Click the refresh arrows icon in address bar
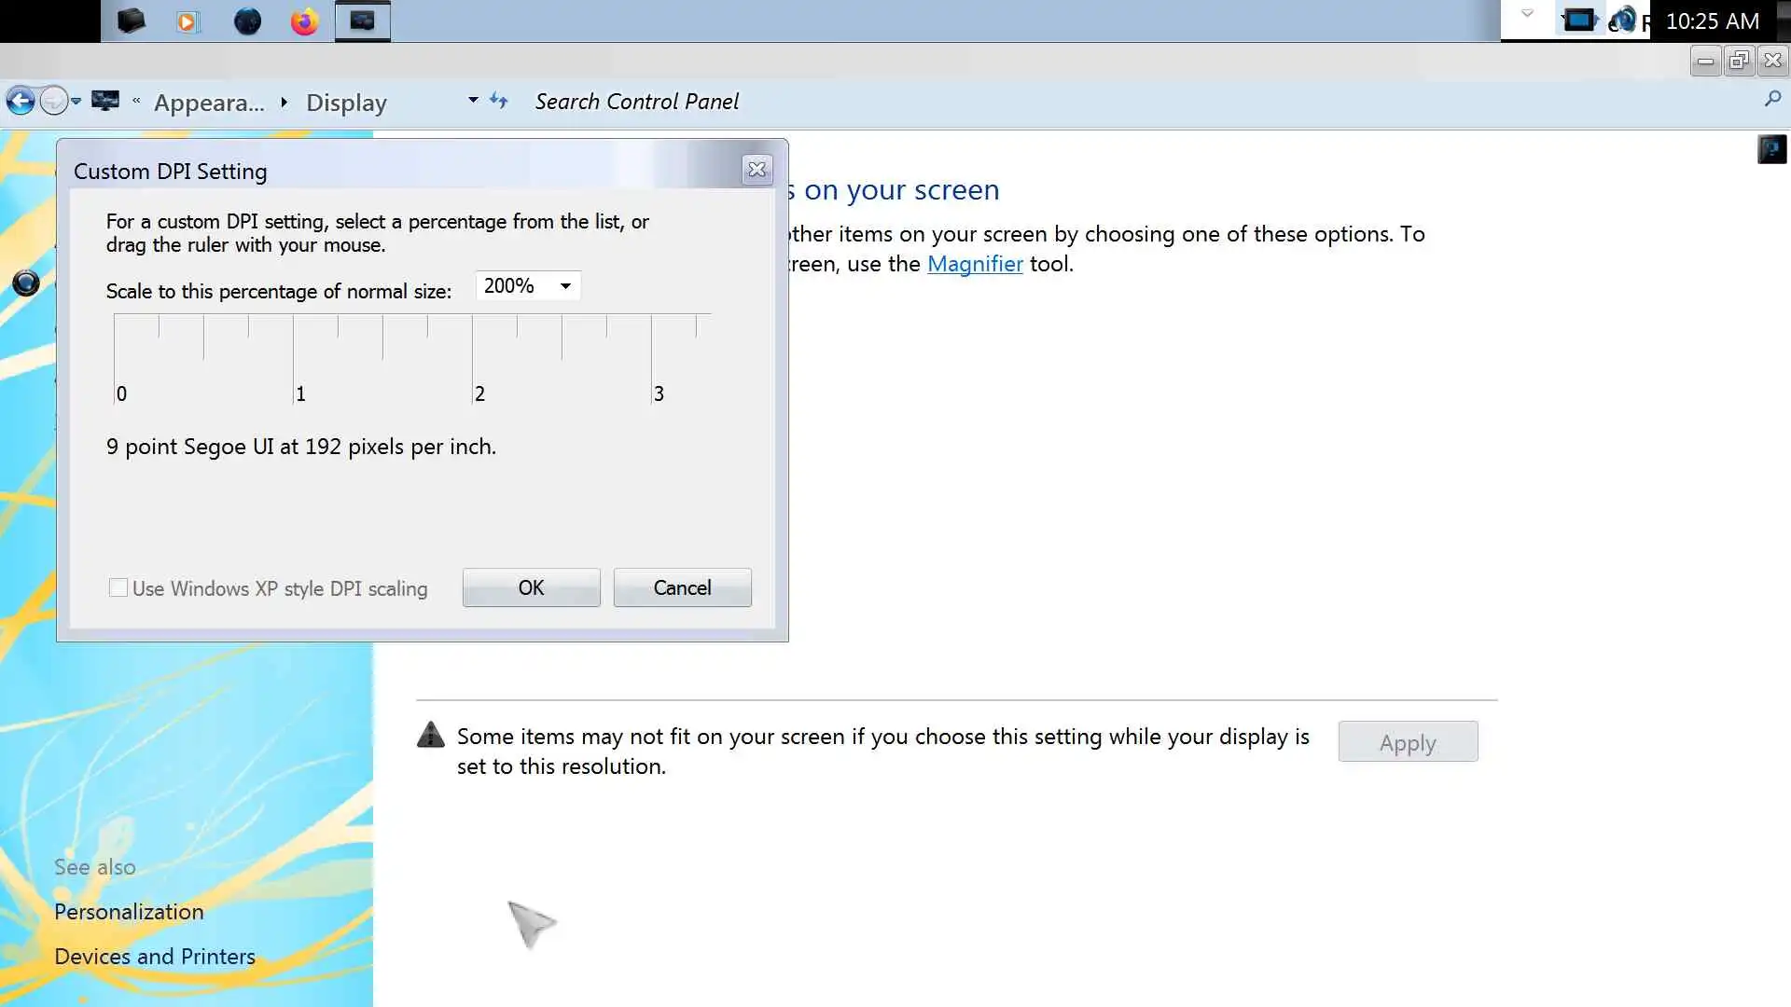This screenshot has width=1791, height=1007. coord(499,101)
